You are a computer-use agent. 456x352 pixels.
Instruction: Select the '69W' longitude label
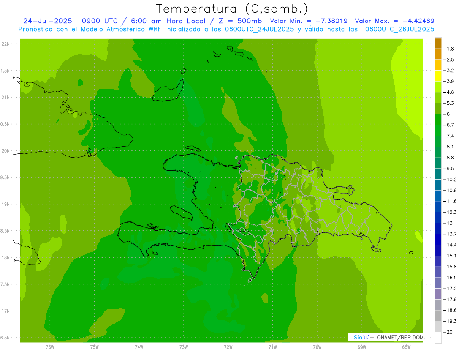tap(362, 347)
